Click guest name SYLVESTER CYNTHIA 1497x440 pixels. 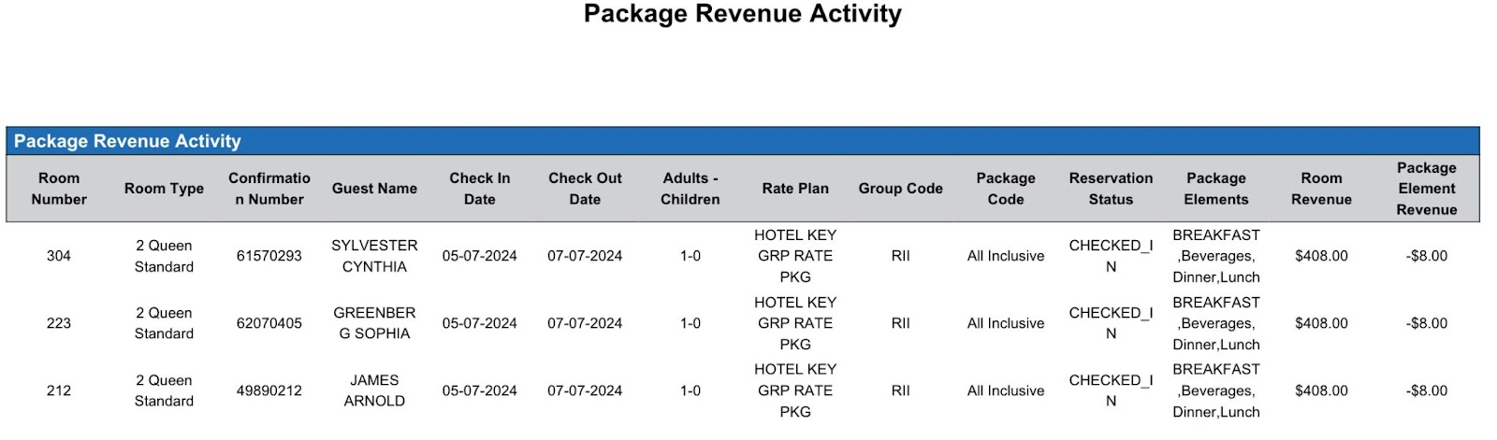pyautogui.click(x=374, y=256)
